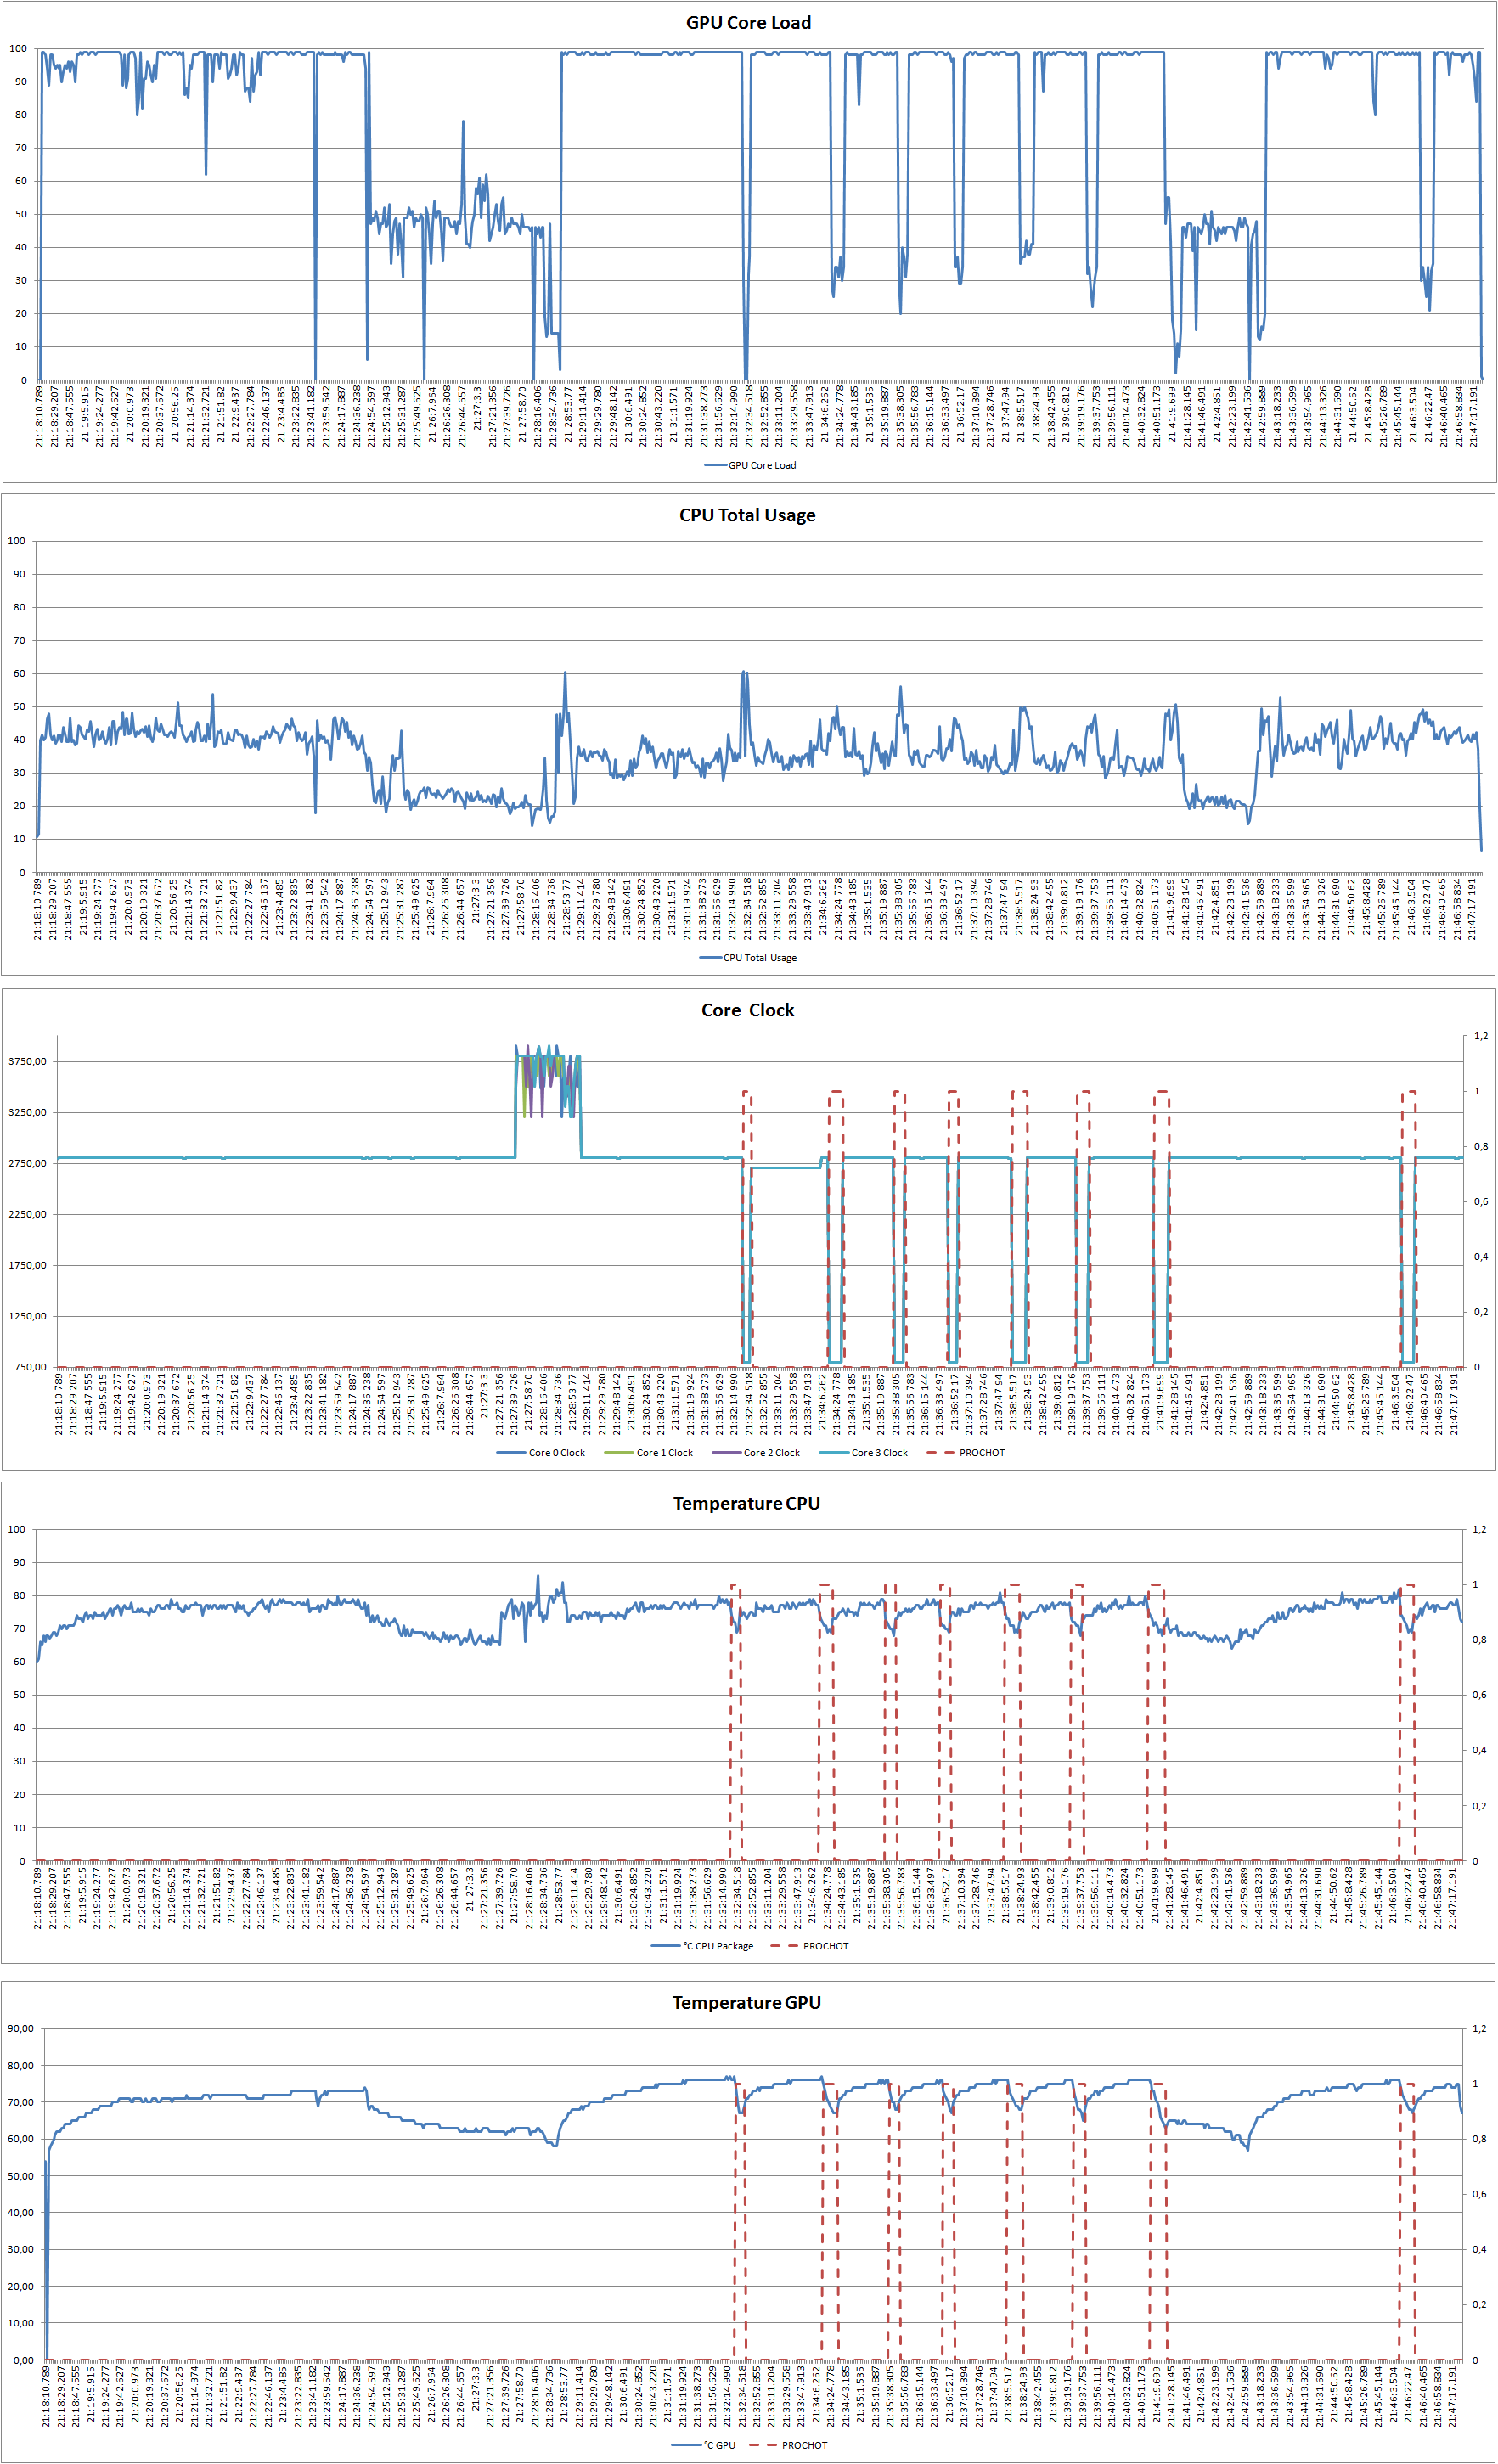Click the 100 axis label in CPU Total Usage chart
This screenshot has height=2464, width=1498.
(x=17, y=541)
